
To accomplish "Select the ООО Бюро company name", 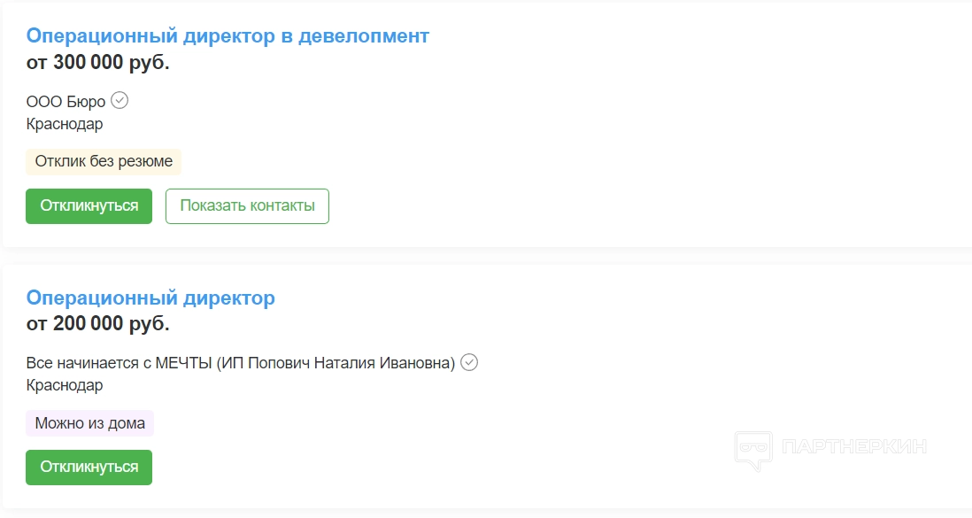I will coord(66,101).
